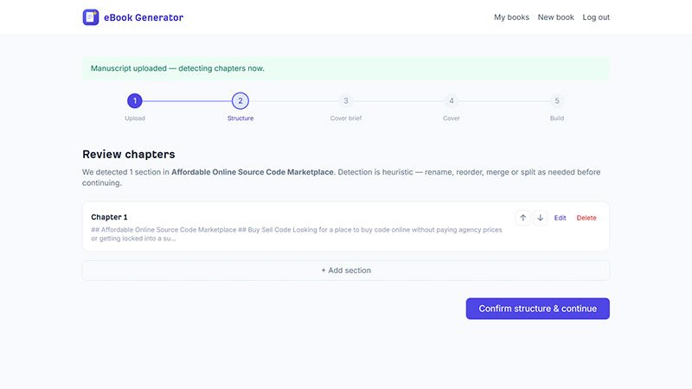The height and width of the screenshot is (389, 692).
Task: Go to New book in navigation
Action: [x=555, y=17]
